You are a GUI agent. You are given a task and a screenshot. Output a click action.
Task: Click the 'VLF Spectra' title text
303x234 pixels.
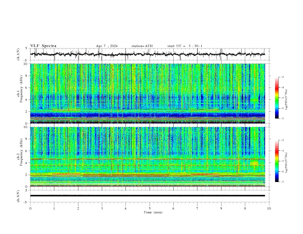43,46
